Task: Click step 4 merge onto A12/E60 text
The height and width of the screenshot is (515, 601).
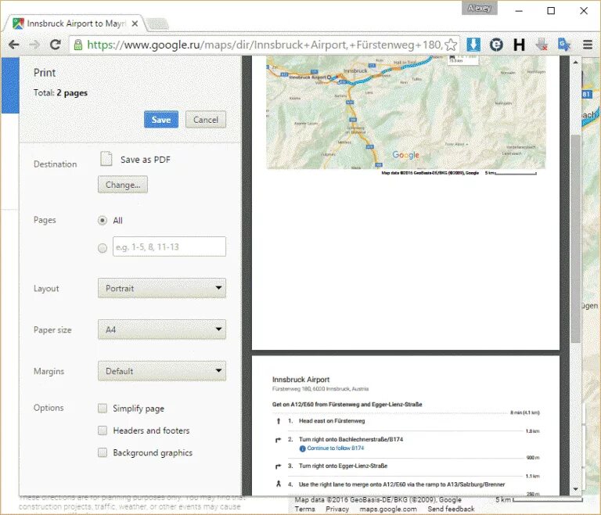Action: (401, 484)
